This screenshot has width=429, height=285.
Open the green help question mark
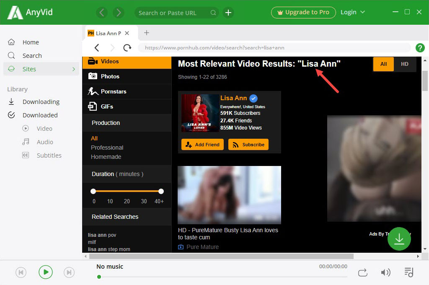click(x=420, y=48)
